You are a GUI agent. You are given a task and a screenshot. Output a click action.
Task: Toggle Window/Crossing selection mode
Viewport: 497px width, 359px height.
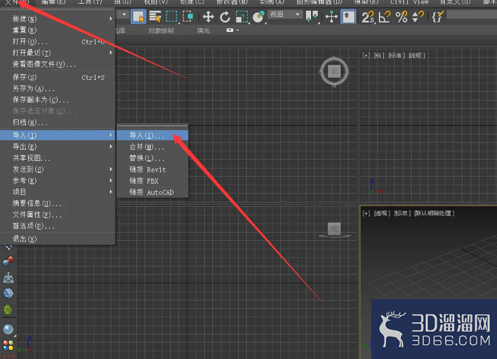coord(188,16)
